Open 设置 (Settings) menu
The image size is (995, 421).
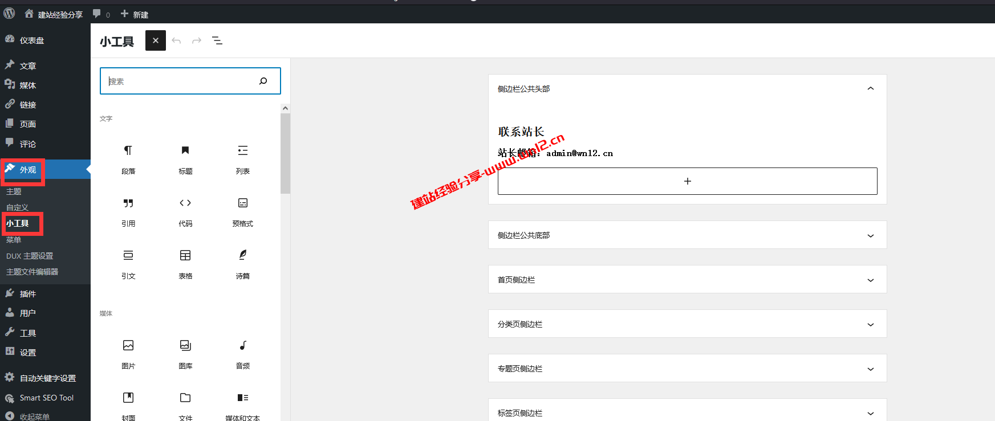(x=45, y=352)
